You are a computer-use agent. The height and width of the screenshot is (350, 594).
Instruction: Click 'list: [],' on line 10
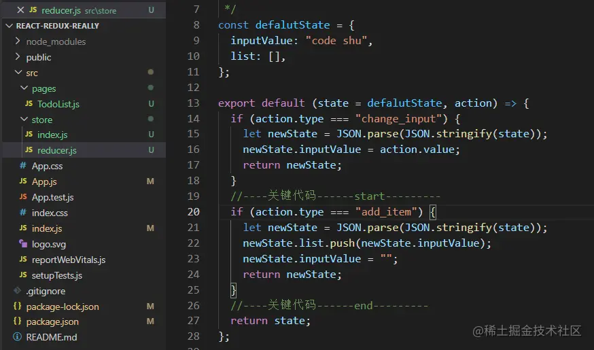pyautogui.click(x=258, y=56)
